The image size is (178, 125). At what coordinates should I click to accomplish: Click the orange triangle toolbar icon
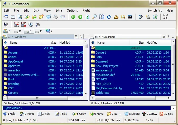(x=116, y=17)
